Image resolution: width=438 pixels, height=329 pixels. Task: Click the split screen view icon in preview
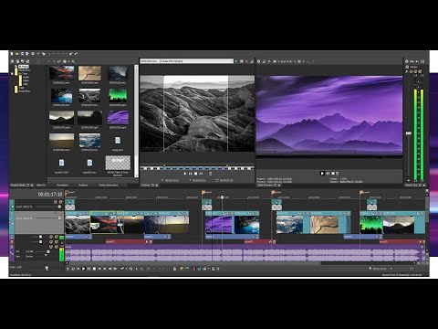tap(275, 61)
